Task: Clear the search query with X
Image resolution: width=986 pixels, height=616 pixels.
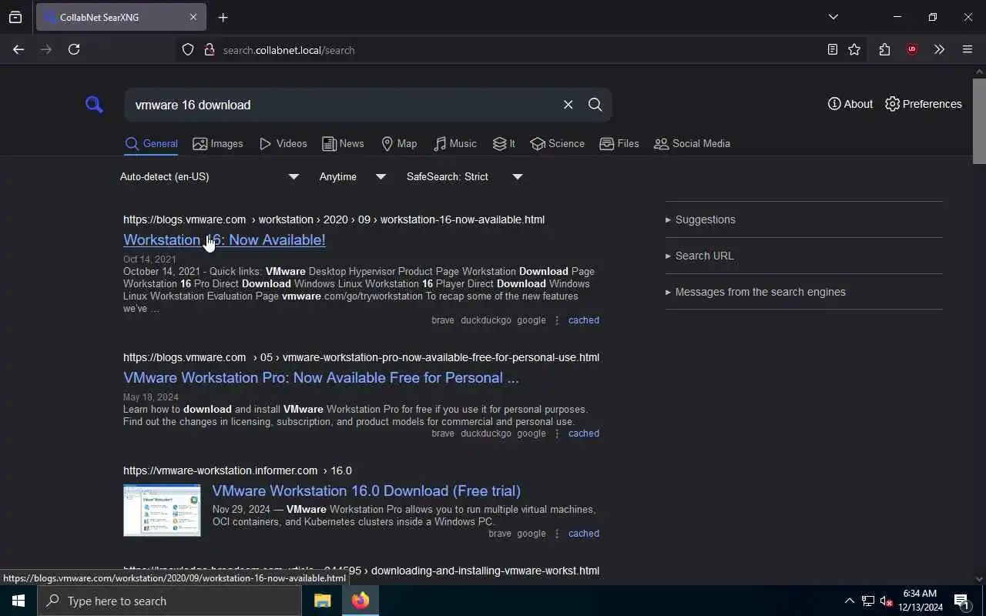Action: pyautogui.click(x=568, y=105)
